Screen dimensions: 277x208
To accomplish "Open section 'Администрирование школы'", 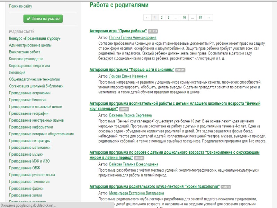I will (x=30, y=45).
